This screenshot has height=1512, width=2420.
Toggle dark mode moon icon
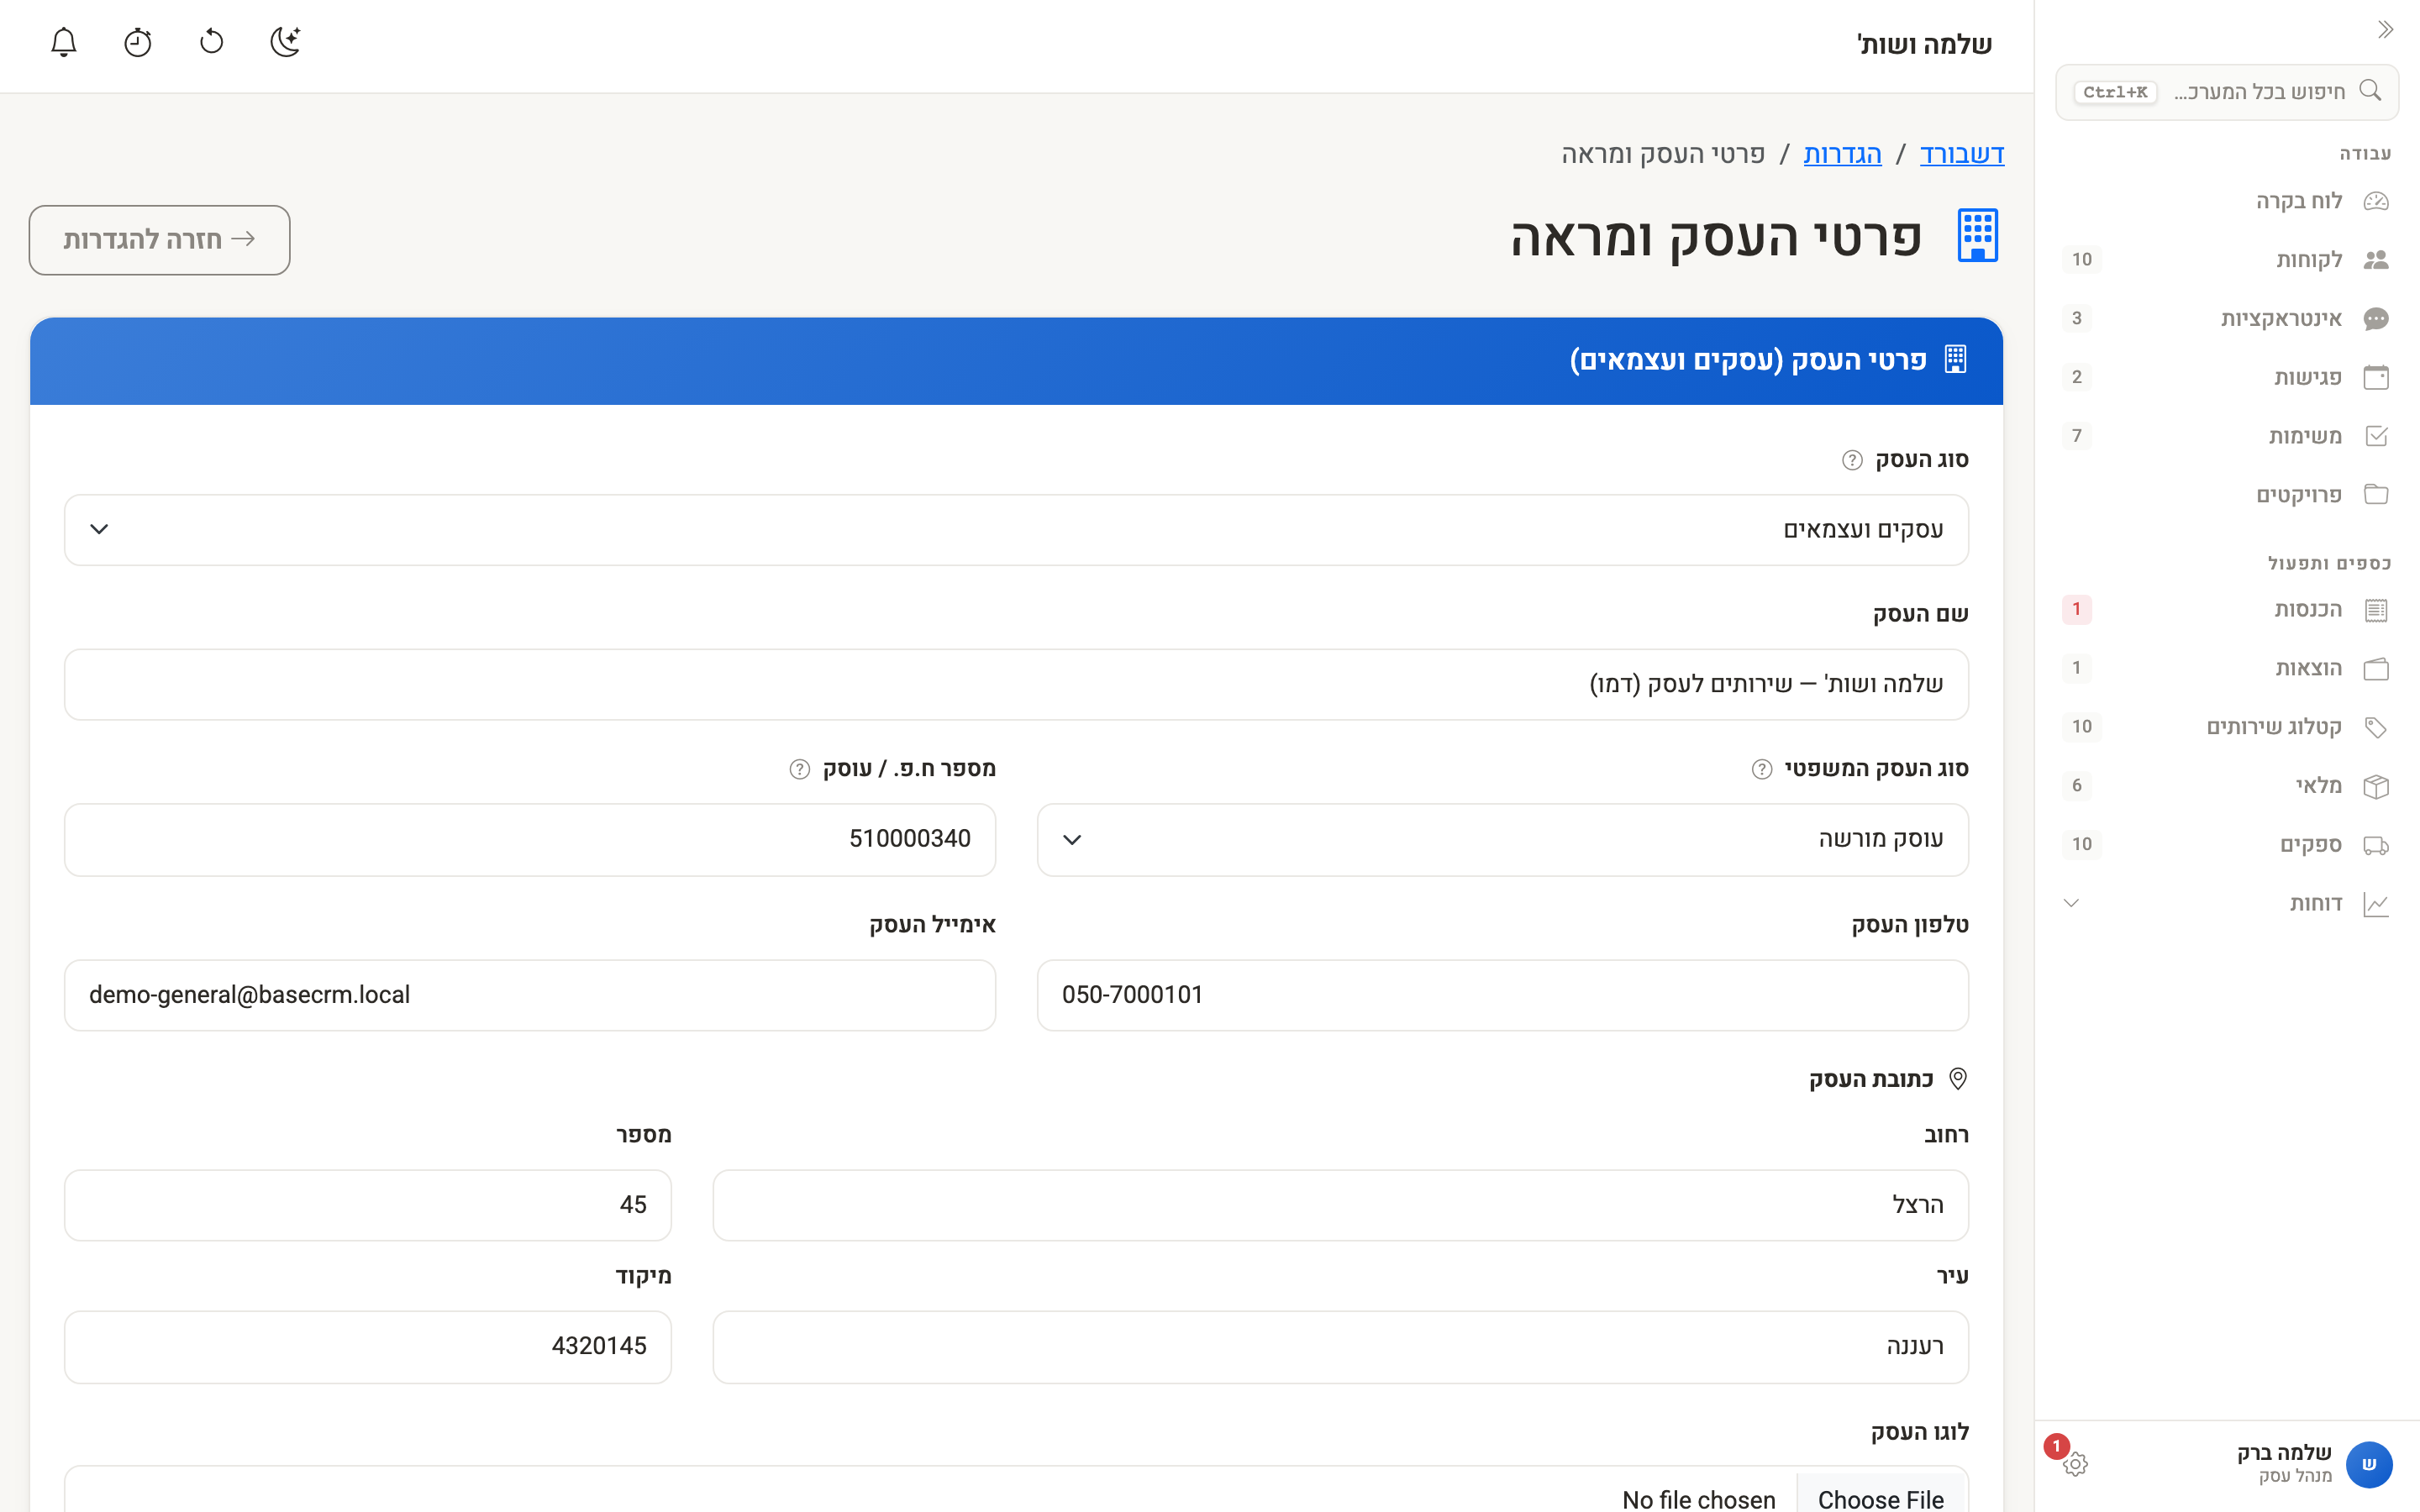[286, 42]
